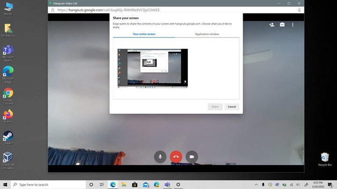Screen dimensions: 337x189
Task: Open Settings gear on the taskbar
Action: coord(178,184)
